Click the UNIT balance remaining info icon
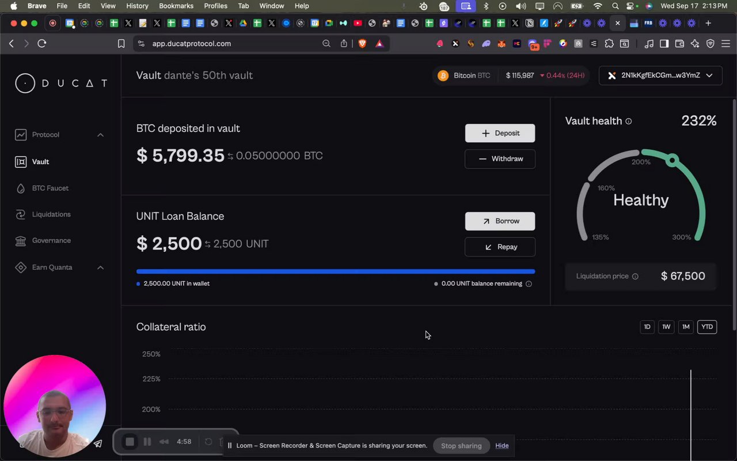This screenshot has height=461, width=737. 529,284
